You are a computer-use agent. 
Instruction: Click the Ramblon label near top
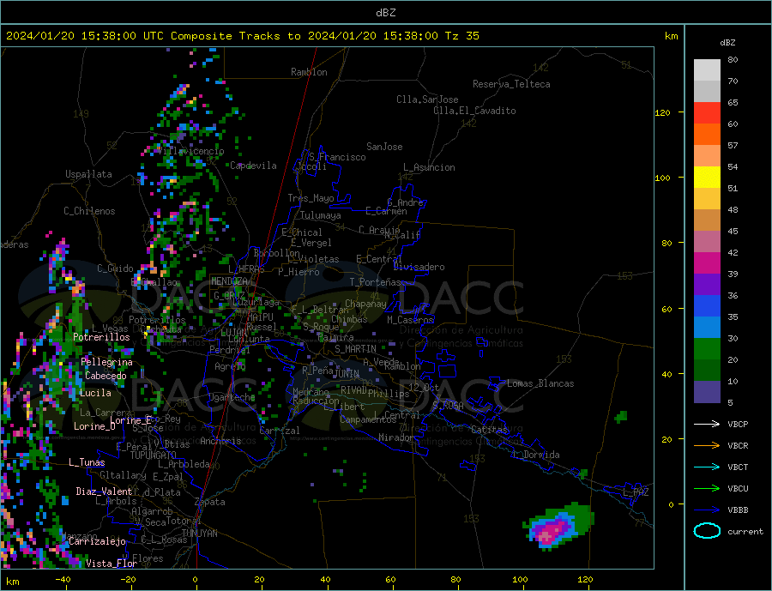[309, 72]
